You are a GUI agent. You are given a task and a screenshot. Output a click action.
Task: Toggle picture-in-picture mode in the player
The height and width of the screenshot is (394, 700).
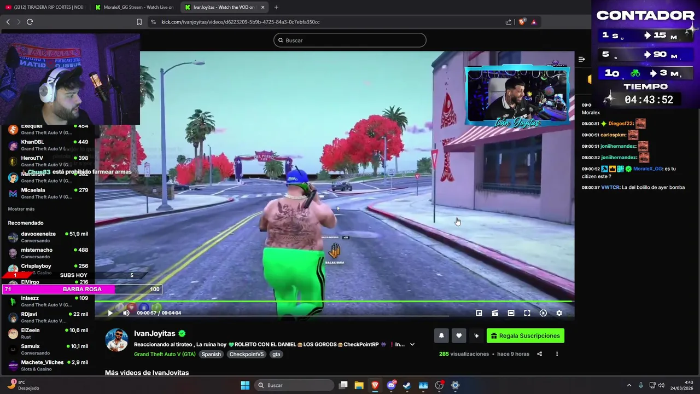pos(479,313)
